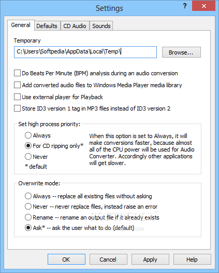This screenshot has width=219, height=273.
Task: Go to the General tab
Action: coord(21,25)
